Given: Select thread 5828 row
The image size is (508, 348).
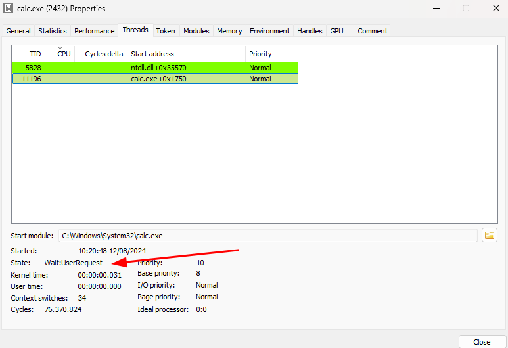Looking at the screenshot, I should click(x=155, y=68).
